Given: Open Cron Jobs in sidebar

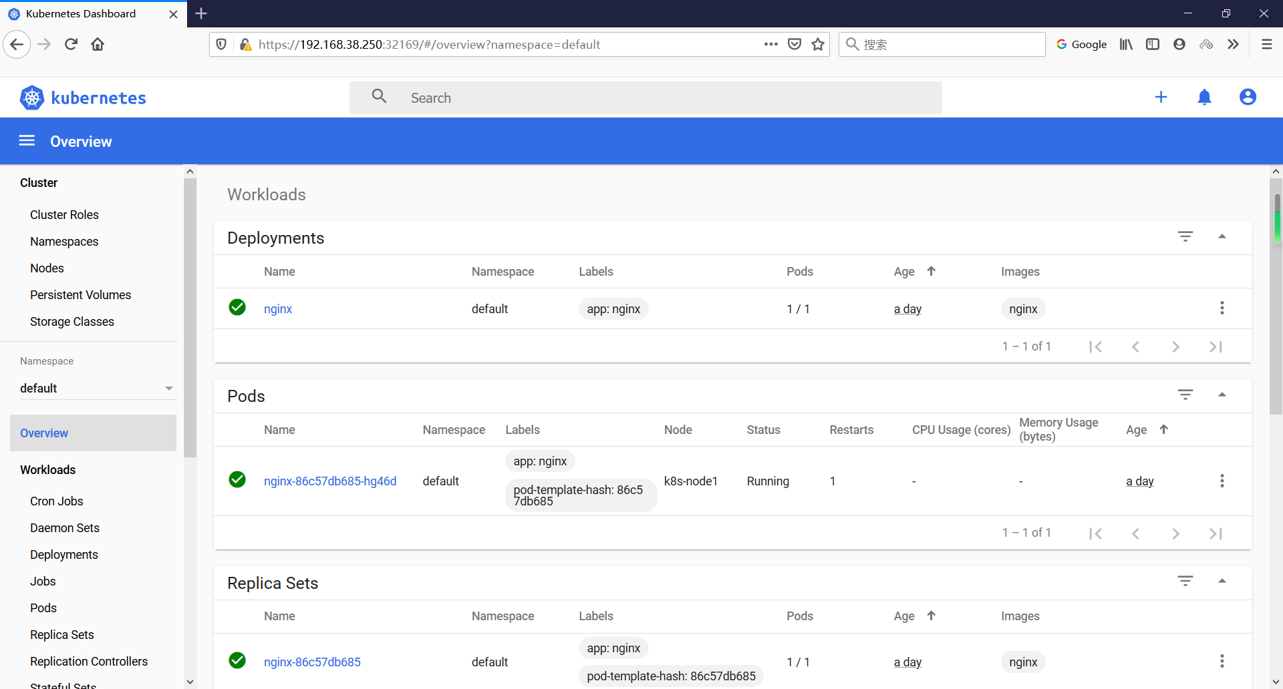Looking at the screenshot, I should pos(56,501).
